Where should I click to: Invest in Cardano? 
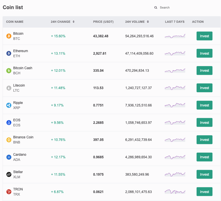coord(204,157)
